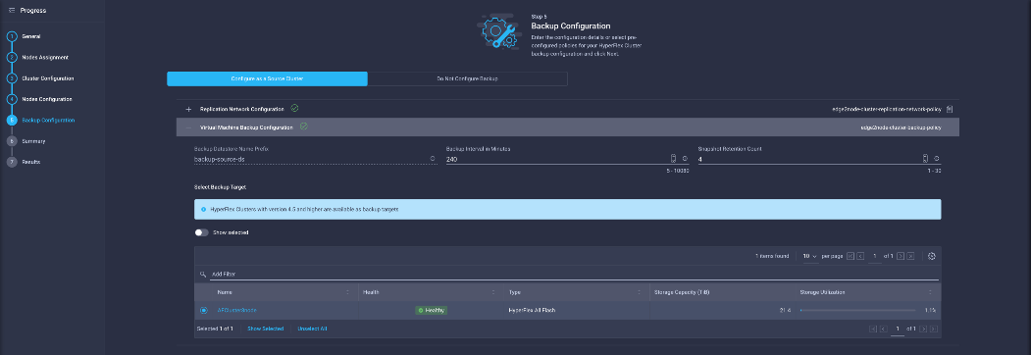Click the Show Selected link
Image resolution: width=1031 pixels, height=355 pixels.
click(266, 329)
